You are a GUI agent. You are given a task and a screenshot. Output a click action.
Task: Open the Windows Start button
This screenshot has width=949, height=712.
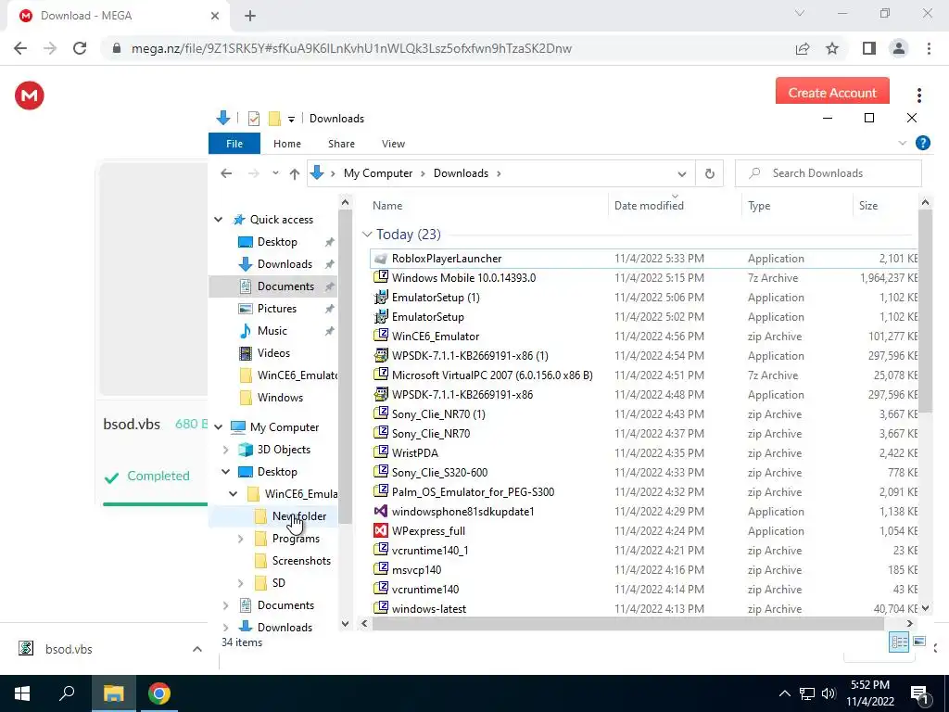tap(22, 693)
